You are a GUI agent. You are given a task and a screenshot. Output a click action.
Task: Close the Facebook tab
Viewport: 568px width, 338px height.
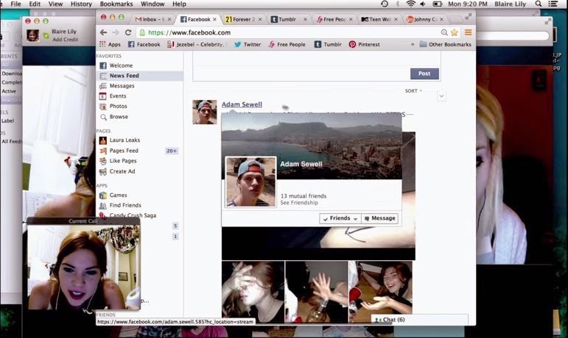point(215,20)
